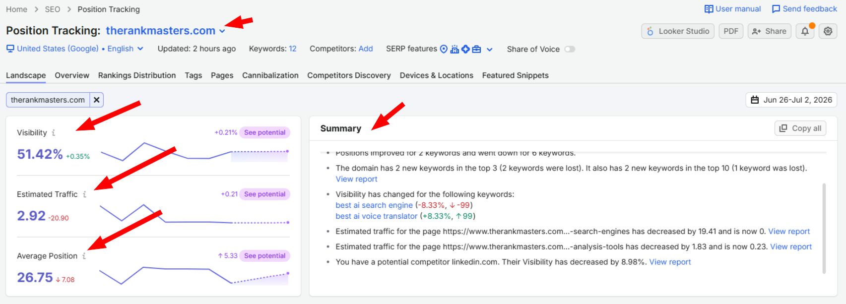This screenshot has height=304, width=846.
Task: Open the settings gear icon
Action: point(828,31)
